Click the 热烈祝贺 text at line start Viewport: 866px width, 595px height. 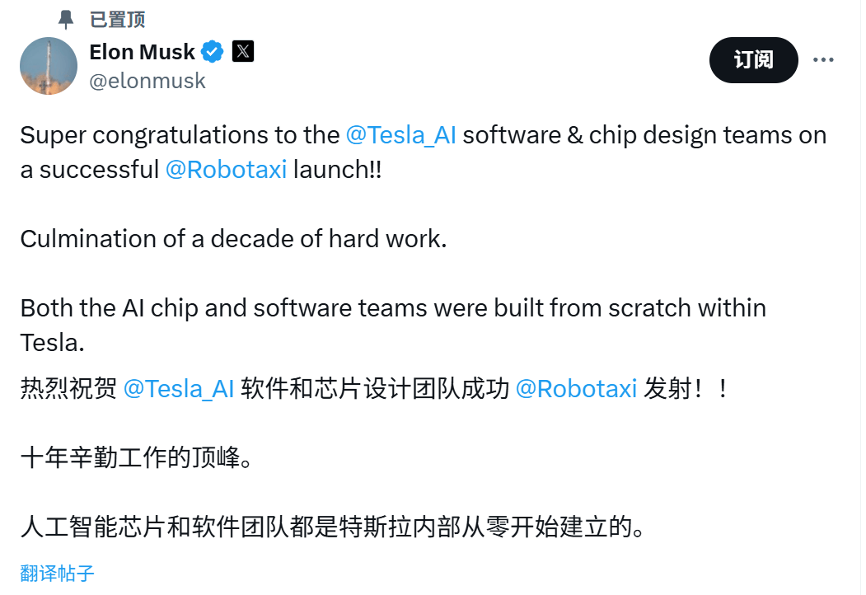(x=68, y=389)
